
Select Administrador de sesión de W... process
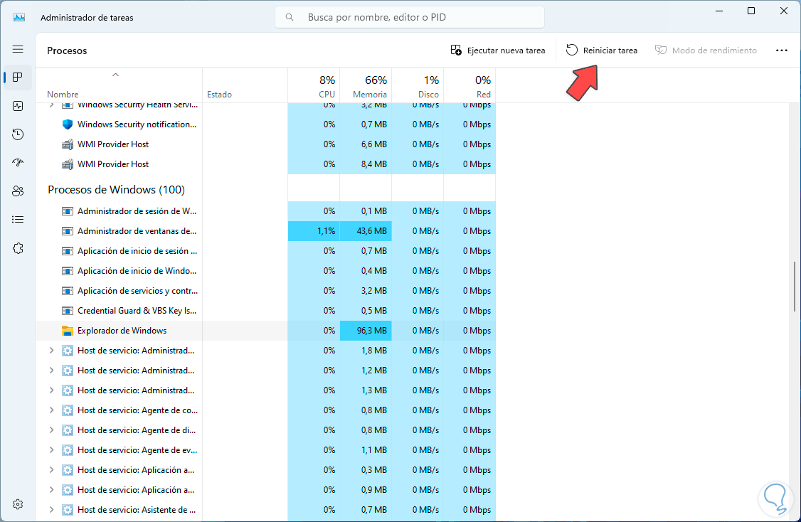265,211
